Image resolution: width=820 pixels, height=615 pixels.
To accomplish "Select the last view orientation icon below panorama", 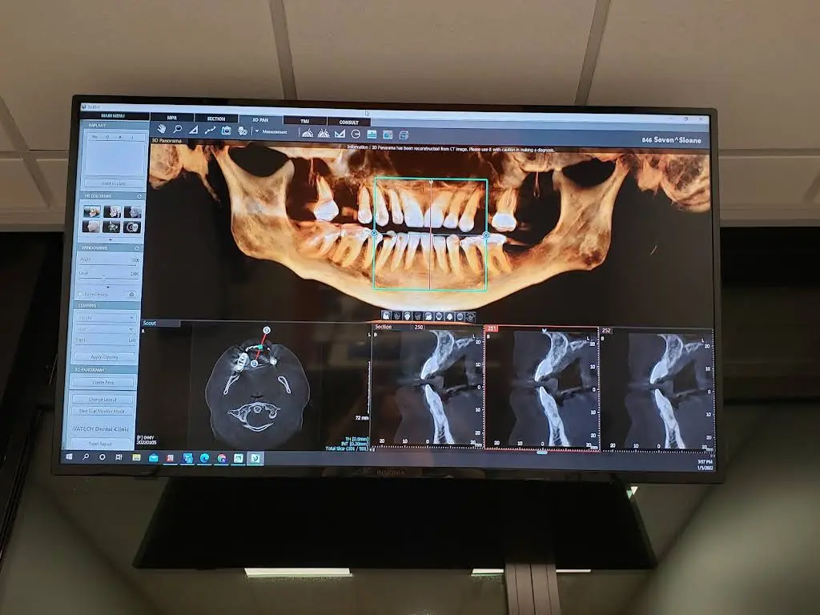I will [471, 317].
